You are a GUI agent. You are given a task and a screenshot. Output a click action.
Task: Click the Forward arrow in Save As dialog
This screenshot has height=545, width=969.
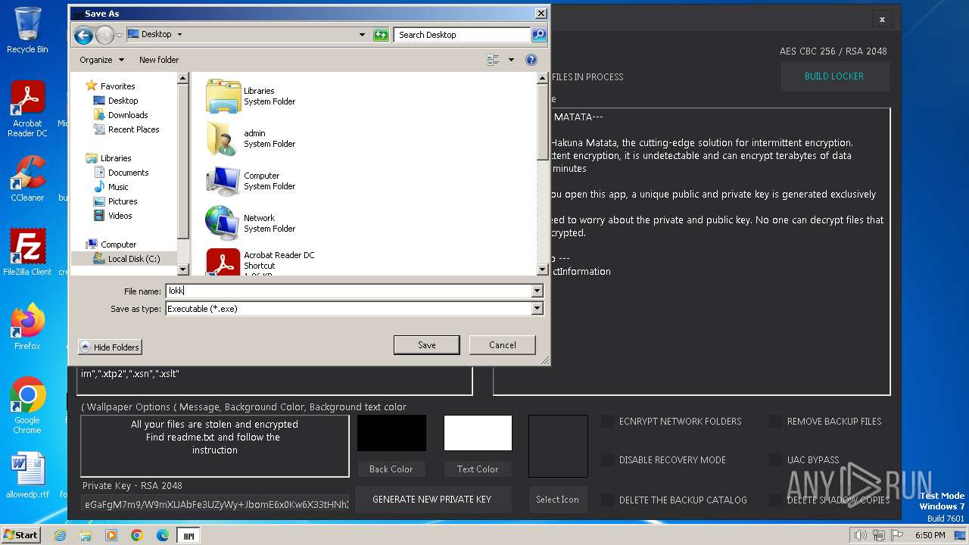point(104,35)
